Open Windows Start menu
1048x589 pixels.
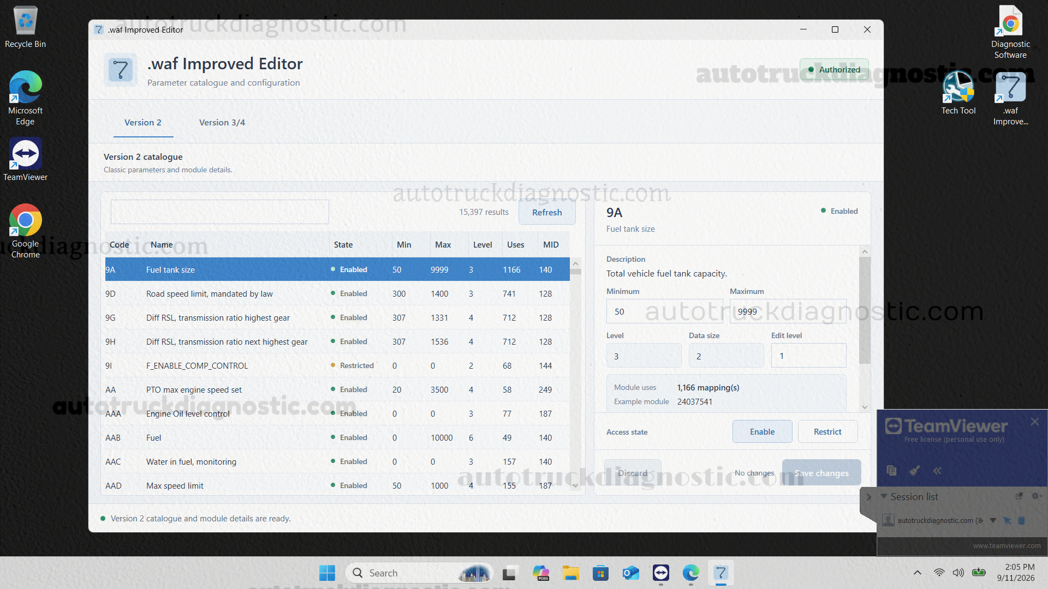[327, 573]
